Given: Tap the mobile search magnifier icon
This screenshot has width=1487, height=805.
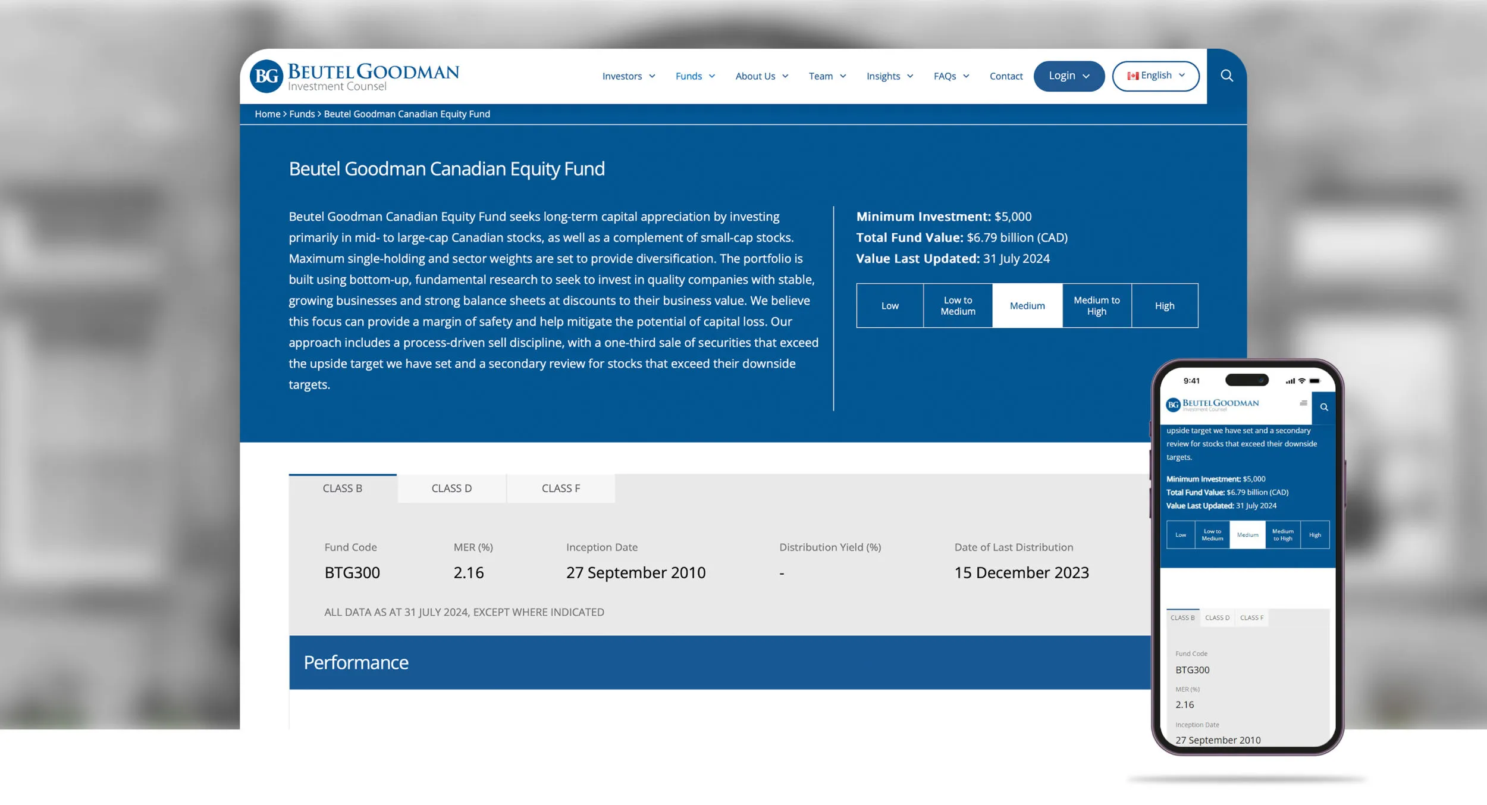Looking at the screenshot, I should coord(1324,408).
